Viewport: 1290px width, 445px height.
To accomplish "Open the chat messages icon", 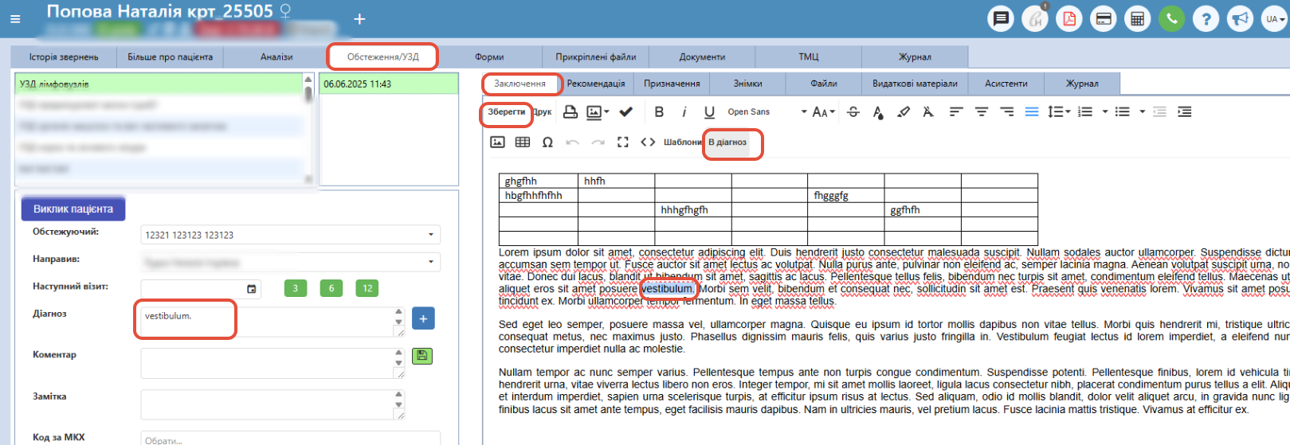I will [1001, 18].
